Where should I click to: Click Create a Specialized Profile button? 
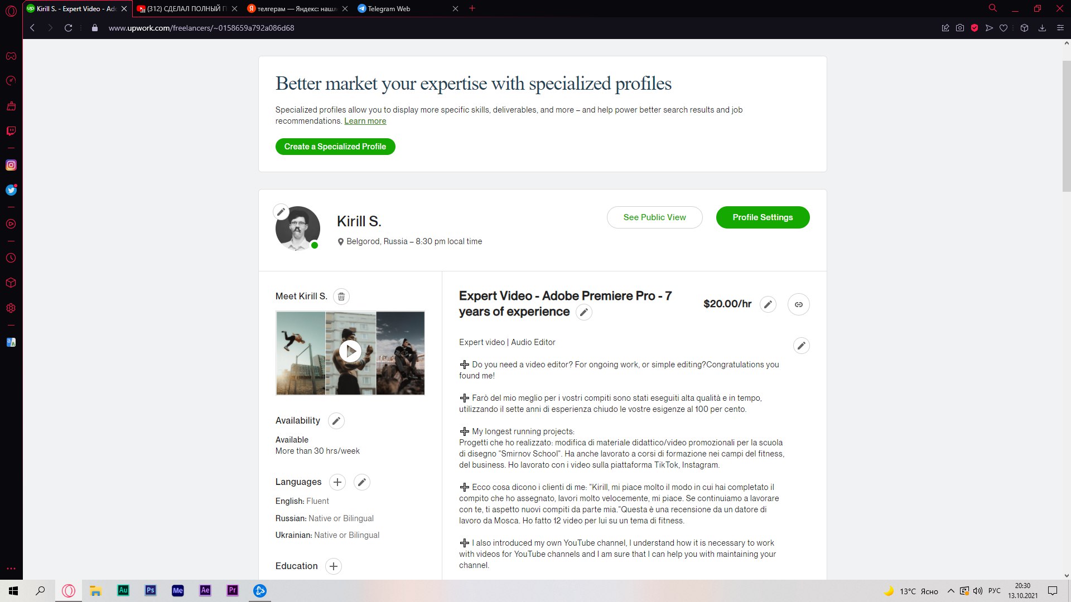(x=335, y=147)
